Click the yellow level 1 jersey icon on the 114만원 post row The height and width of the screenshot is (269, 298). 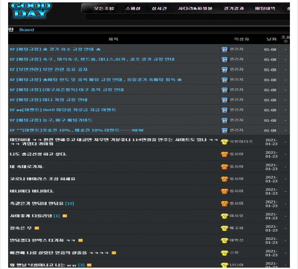tap(224, 141)
